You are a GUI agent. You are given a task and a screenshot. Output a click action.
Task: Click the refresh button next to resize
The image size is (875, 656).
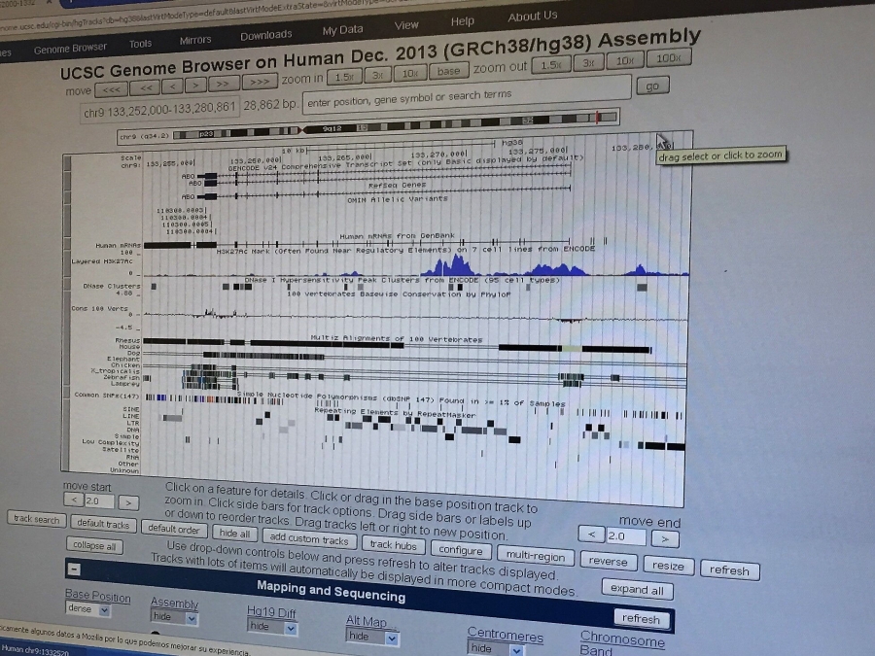coord(729,570)
